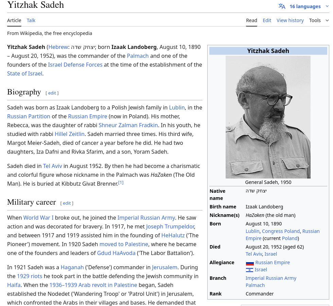The width and height of the screenshot is (333, 306).
Task: Follow the Tel Aviv link in Biography text
Action: [x=52, y=166]
